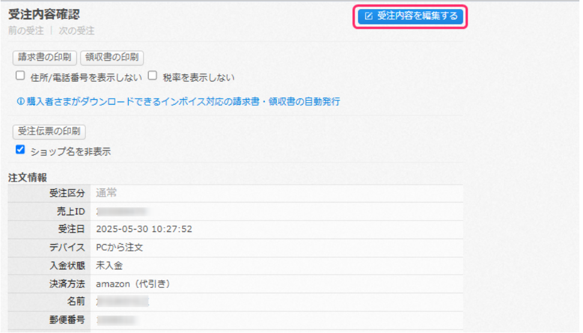Click the 受注内容確認 page heading
The height and width of the screenshot is (333, 583).
click(44, 14)
